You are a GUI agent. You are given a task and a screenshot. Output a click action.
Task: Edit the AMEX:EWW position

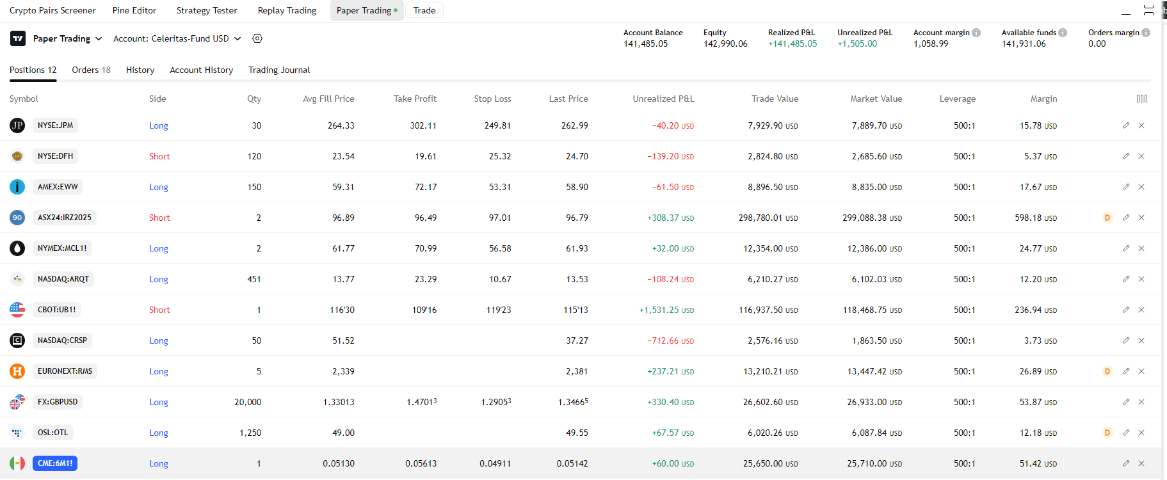click(1126, 187)
